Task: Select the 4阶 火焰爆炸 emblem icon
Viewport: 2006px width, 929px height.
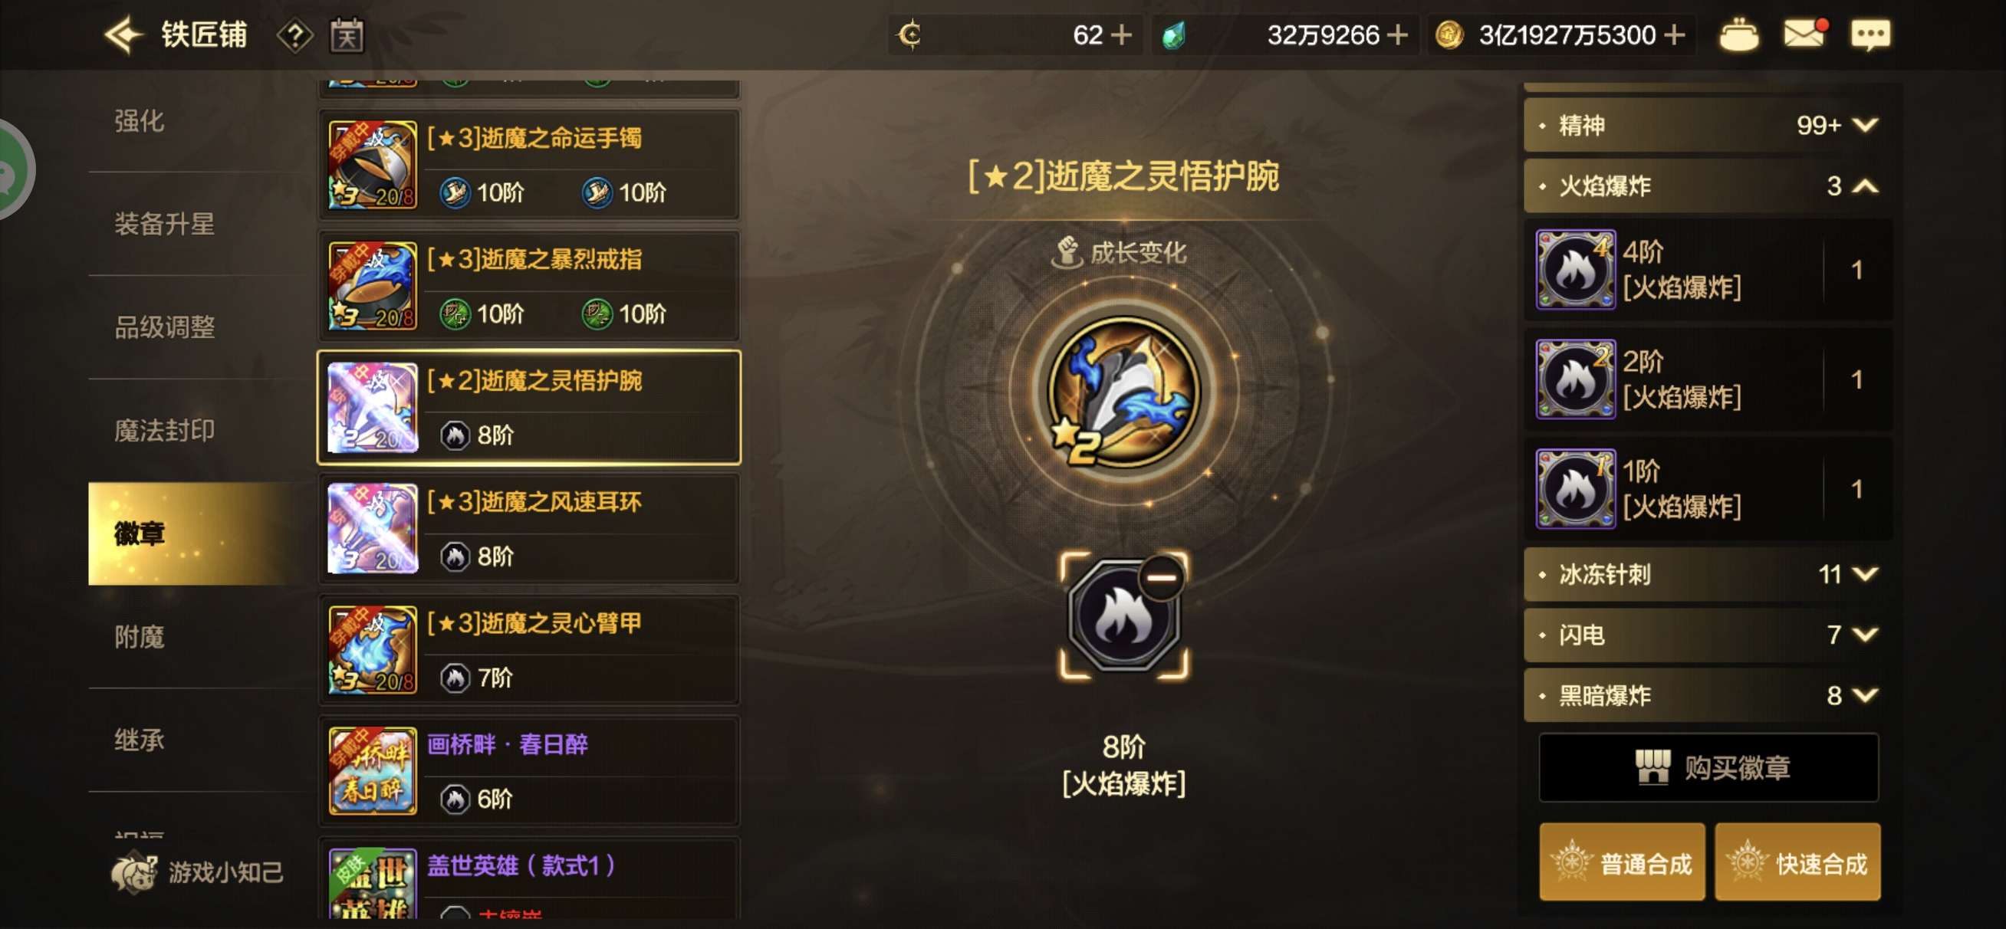Action: coord(1575,270)
